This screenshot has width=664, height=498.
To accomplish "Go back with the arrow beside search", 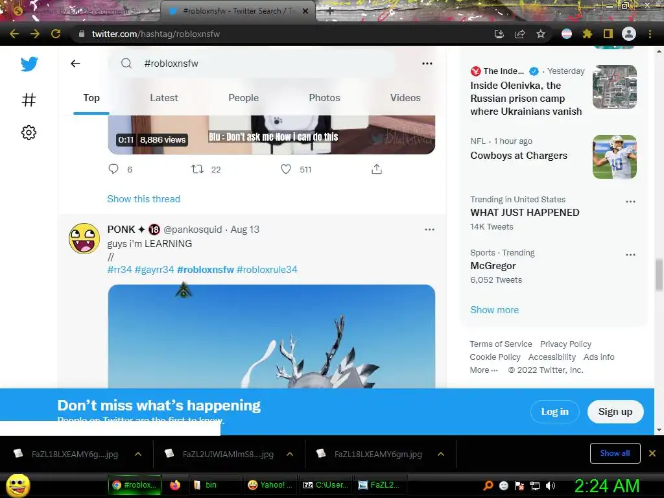I will 75,64.
